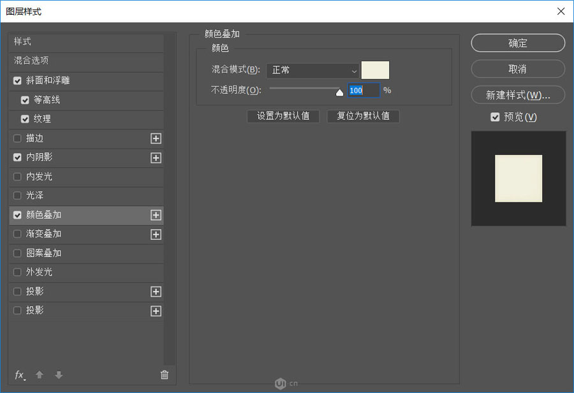The height and width of the screenshot is (393, 574).
Task: Click the plus icon next to the second 投影
Action: (156, 311)
